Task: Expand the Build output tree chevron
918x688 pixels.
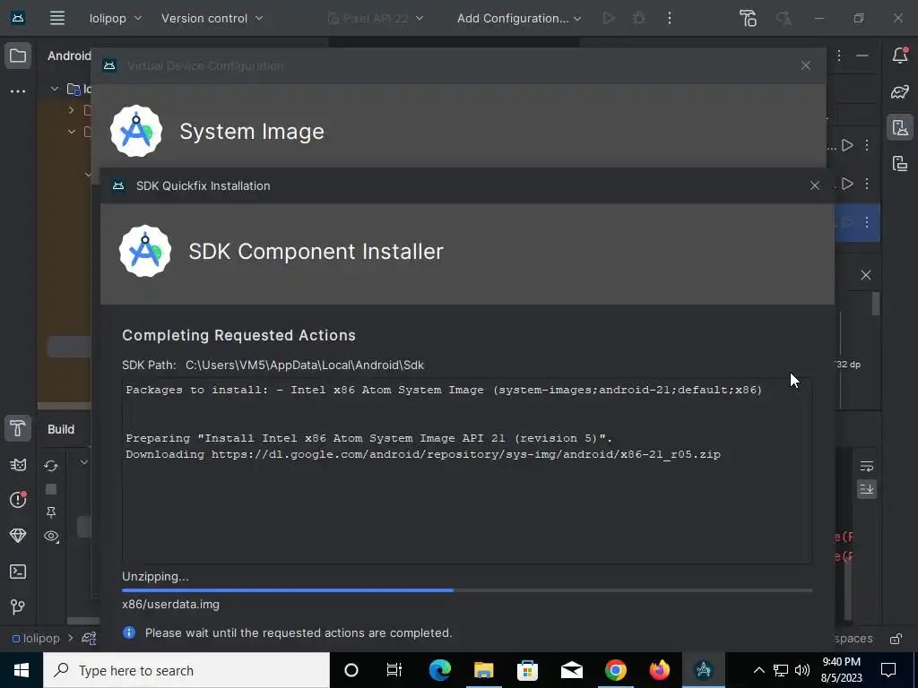Action: [84, 462]
